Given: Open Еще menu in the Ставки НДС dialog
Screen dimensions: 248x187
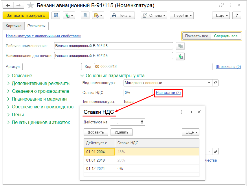Looking at the screenshot, I should click(x=190, y=132).
